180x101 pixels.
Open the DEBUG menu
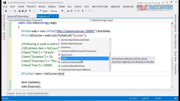(x=52, y=7)
